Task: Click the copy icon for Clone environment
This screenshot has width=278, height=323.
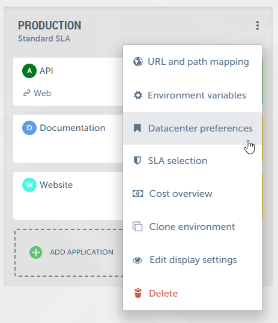Action: [x=137, y=226]
